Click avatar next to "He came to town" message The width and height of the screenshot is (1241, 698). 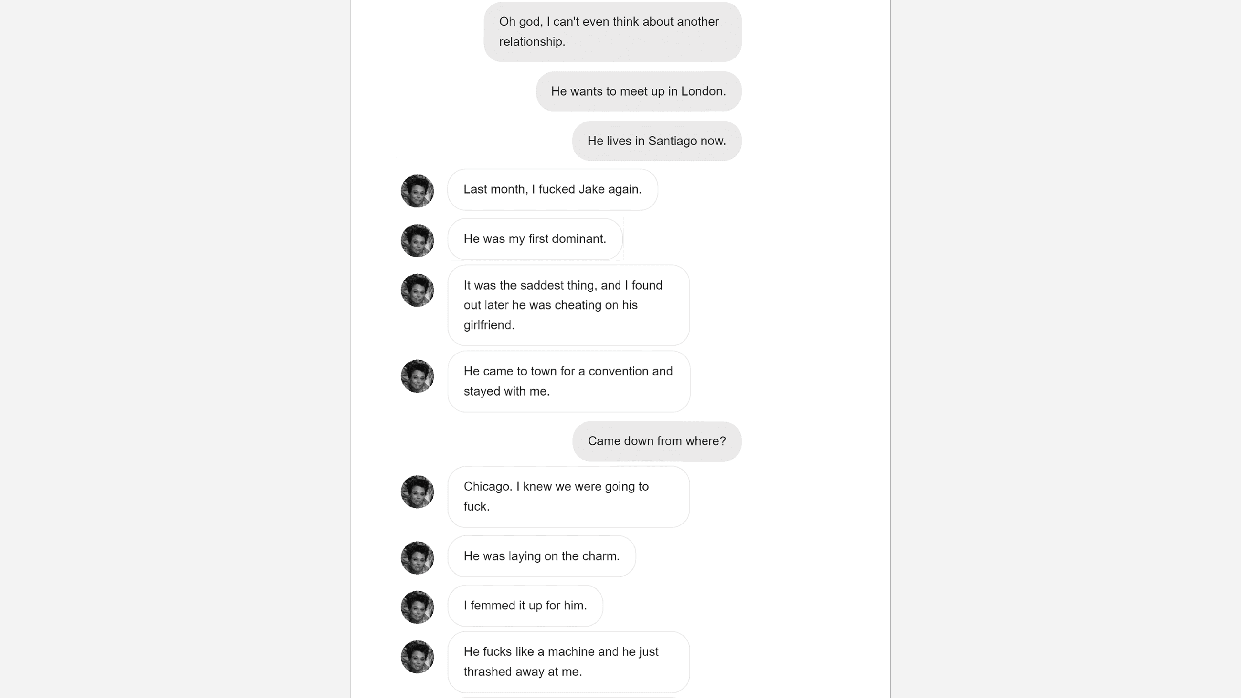tap(417, 376)
